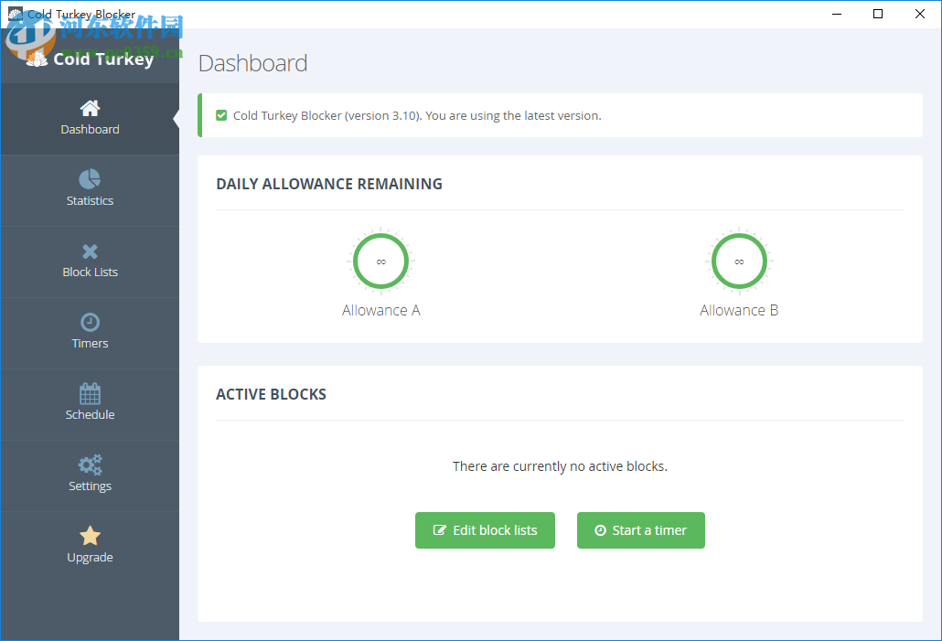Open Settings with the gears icon

(90, 464)
